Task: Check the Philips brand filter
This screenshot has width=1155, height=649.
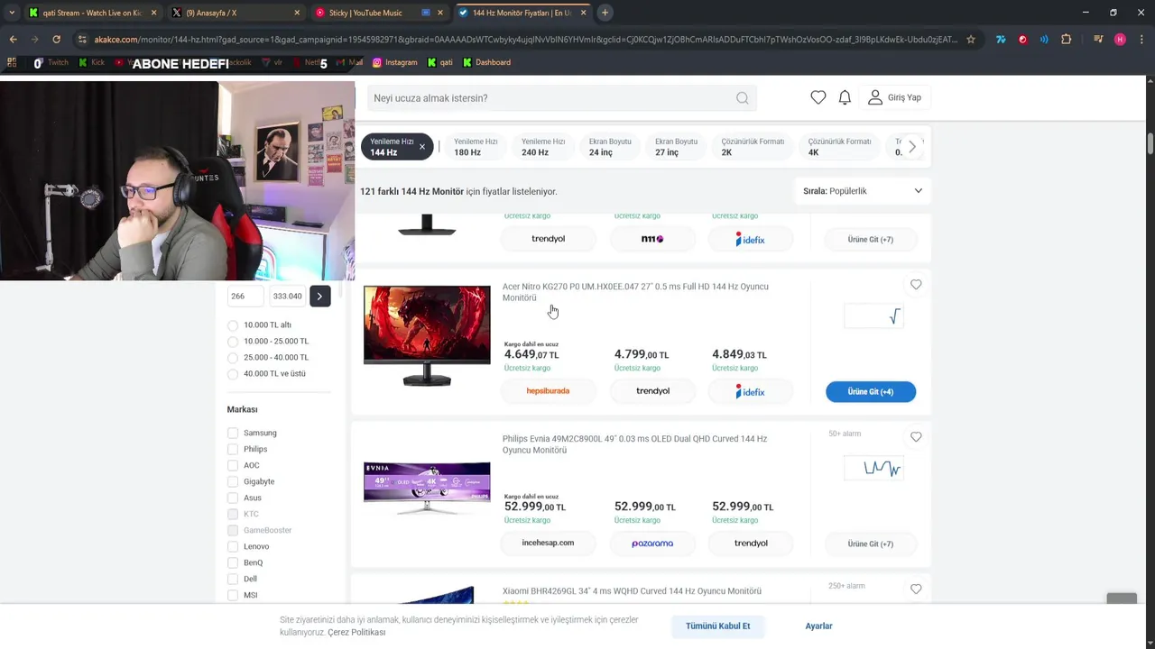Action: [x=233, y=449]
